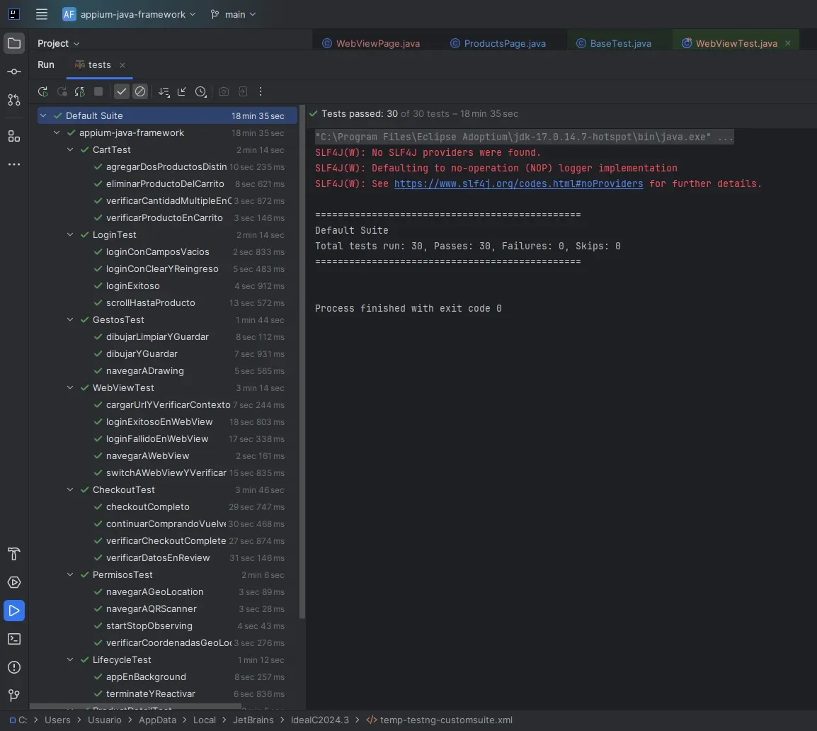Collapse the GestosTest node
This screenshot has width=817, height=731.
pyautogui.click(x=70, y=319)
